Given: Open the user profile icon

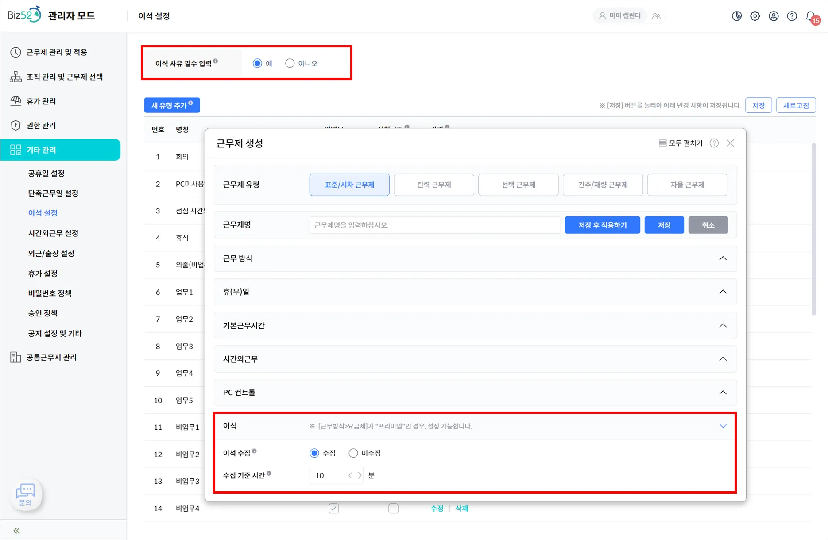Looking at the screenshot, I should pos(774,16).
